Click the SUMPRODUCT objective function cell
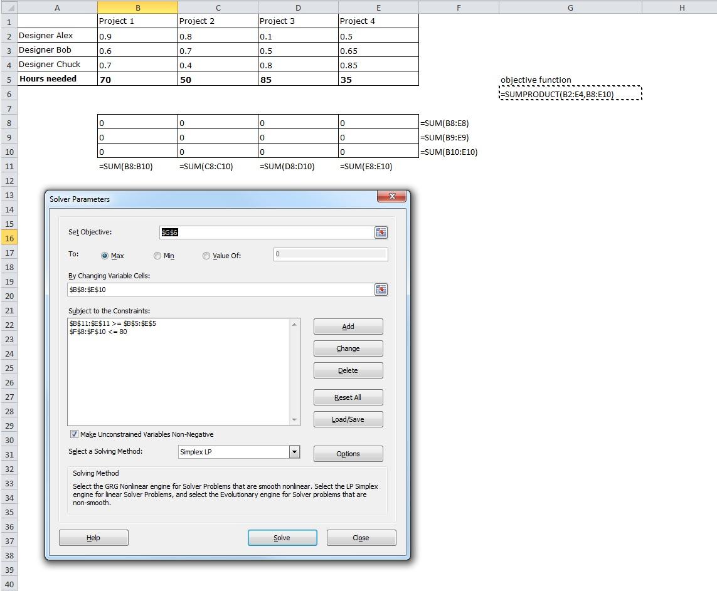This screenshot has height=591, width=717. pyautogui.click(x=570, y=94)
